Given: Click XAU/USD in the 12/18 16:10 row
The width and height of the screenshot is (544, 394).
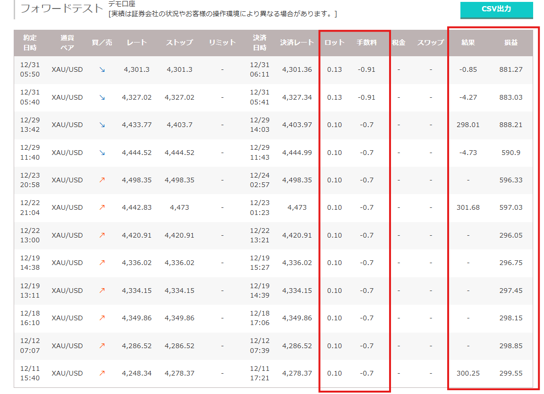Looking at the screenshot, I should tap(68, 318).
